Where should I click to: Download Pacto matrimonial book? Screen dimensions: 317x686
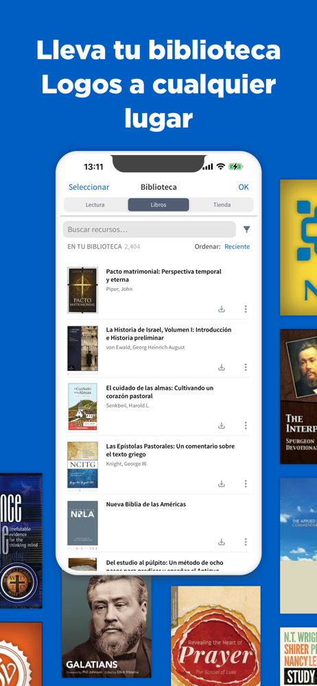click(222, 309)
